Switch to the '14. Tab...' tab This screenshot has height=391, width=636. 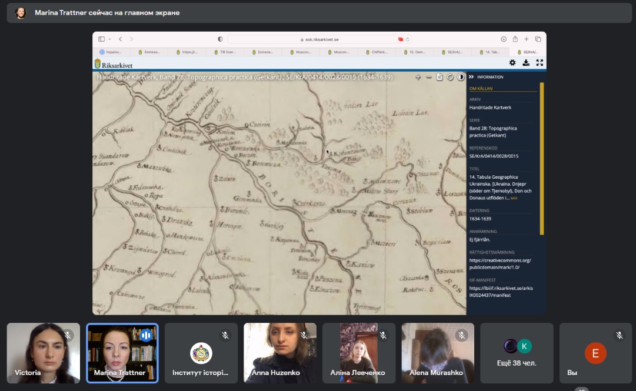pos(490,52)
